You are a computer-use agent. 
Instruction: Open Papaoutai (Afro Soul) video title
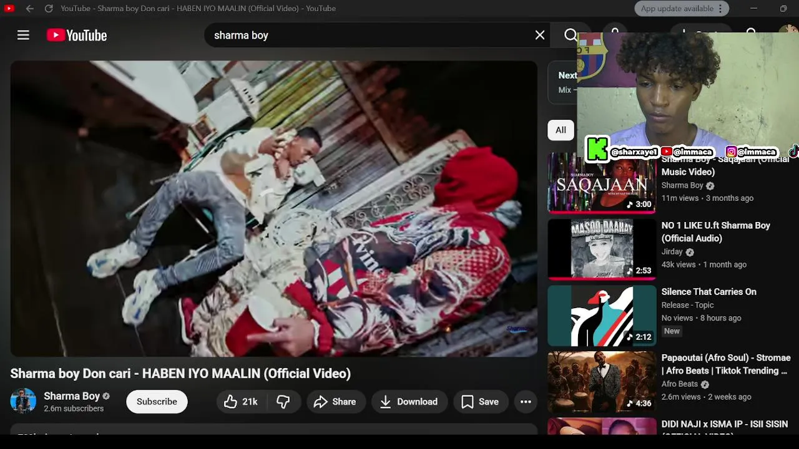point(726,364)
